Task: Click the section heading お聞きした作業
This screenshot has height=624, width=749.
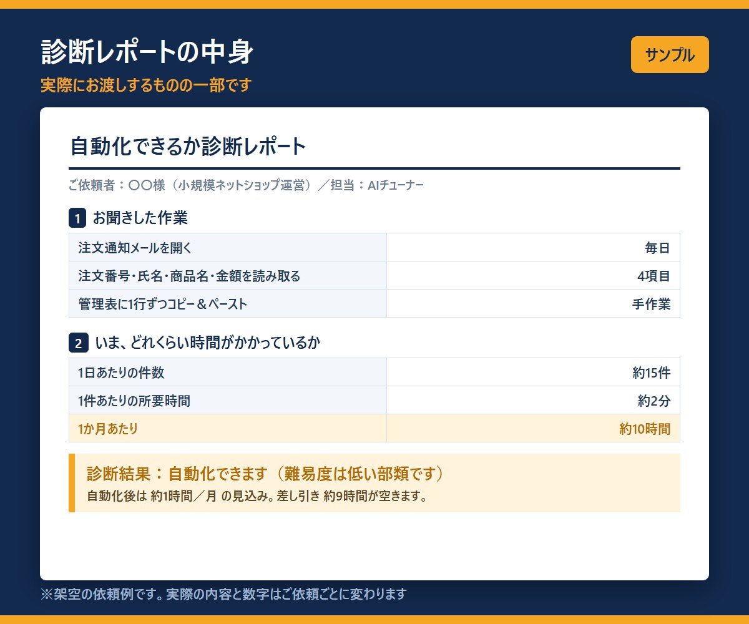Action: click(140, 218)
